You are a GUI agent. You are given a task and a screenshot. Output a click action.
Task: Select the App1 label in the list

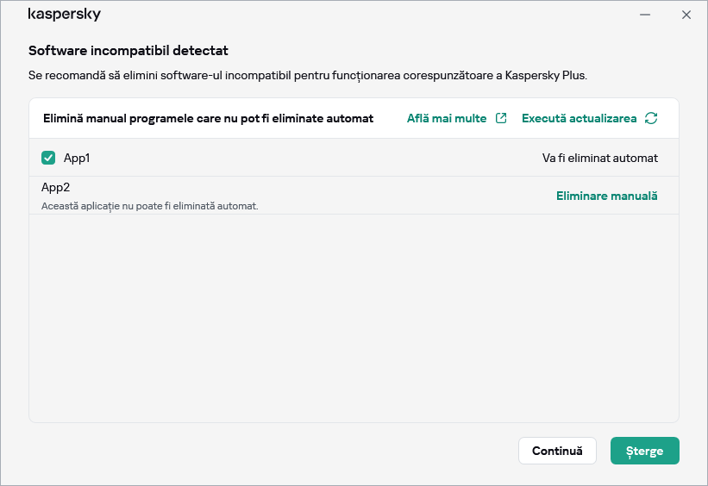(77, 158)
